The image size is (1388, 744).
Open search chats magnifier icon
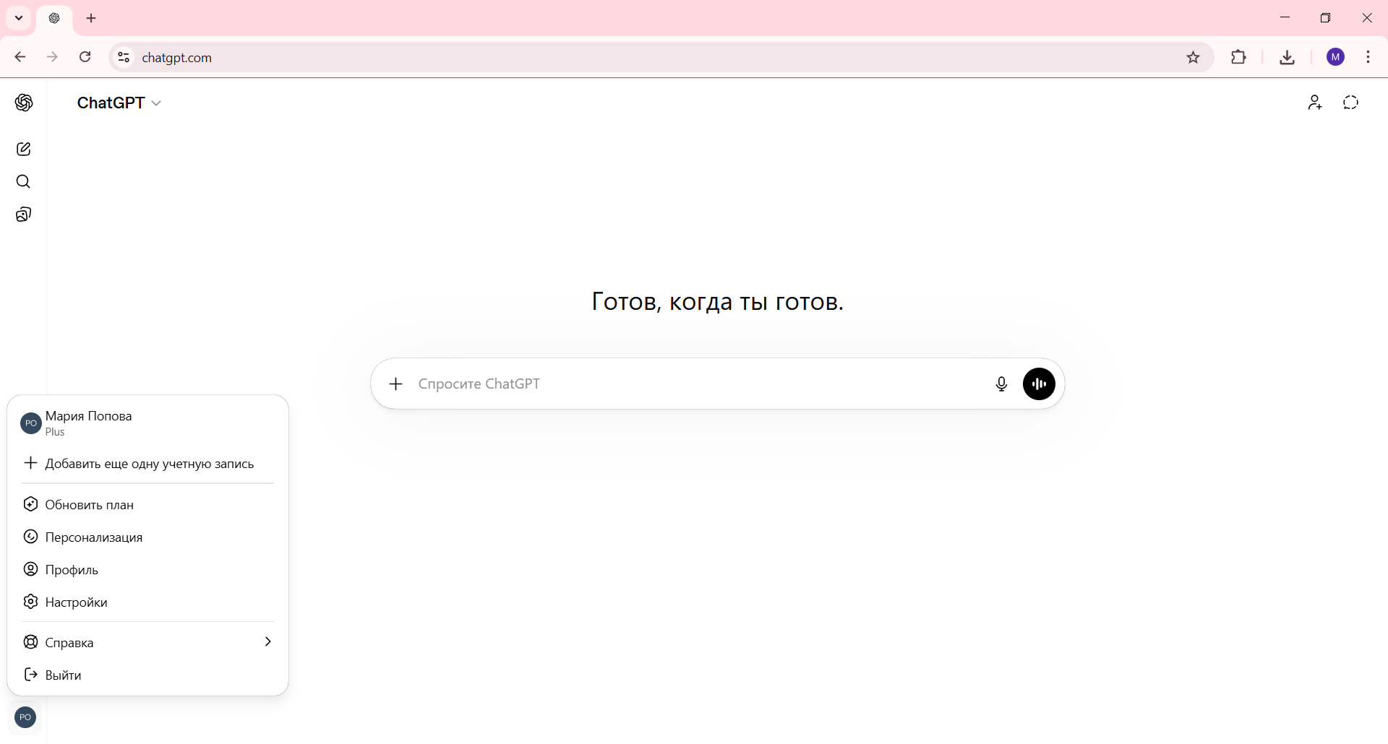(24, 181)
